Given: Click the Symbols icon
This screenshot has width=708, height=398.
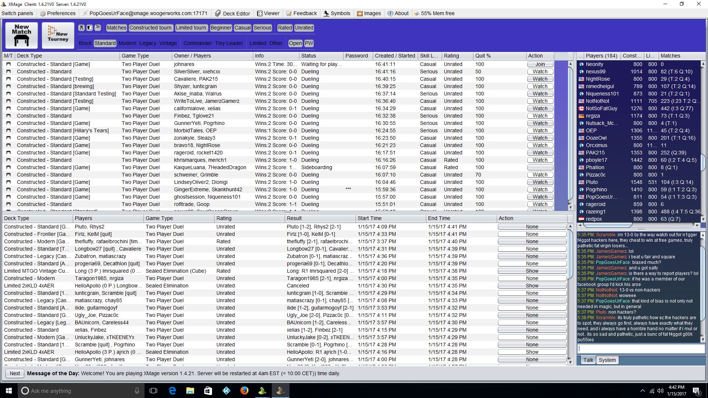Looking at the screenshot, I should click(x=326, y=13).
